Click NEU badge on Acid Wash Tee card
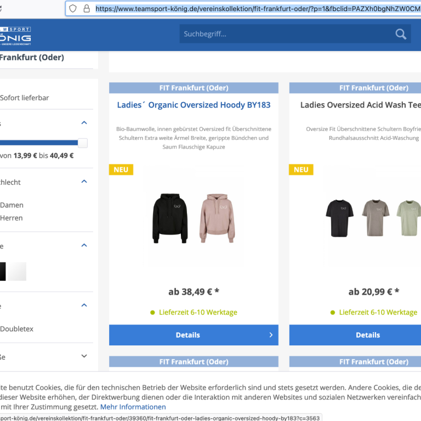Image resolution: width=421 pixels, height=421 pixels. pos(301,170)
